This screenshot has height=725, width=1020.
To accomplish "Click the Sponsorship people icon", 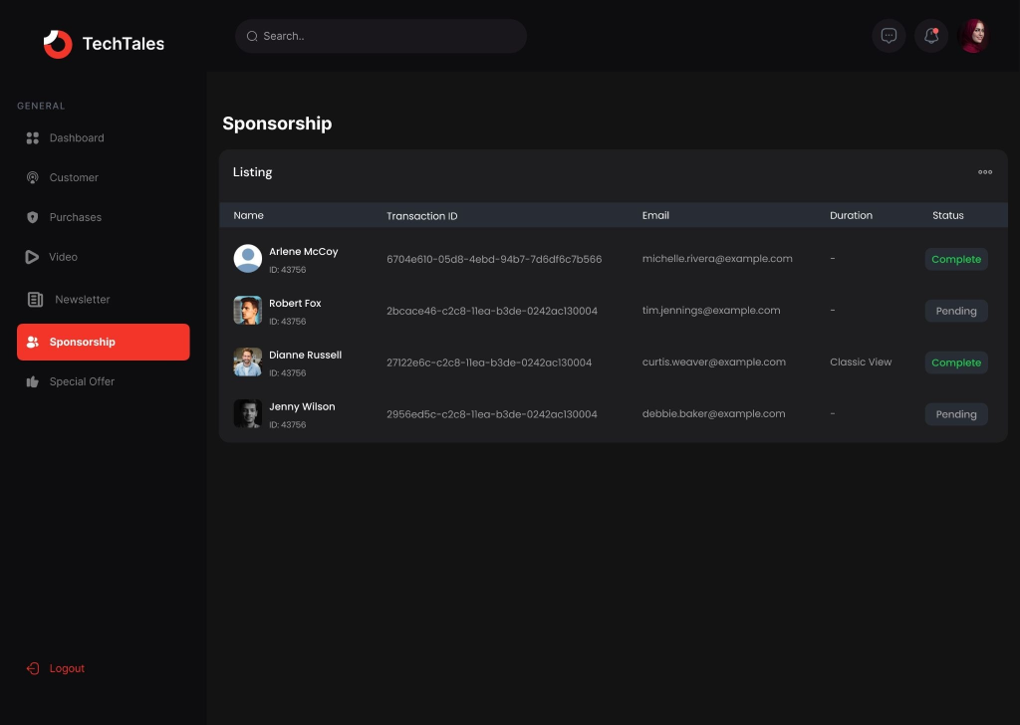I will pos(33,342).
